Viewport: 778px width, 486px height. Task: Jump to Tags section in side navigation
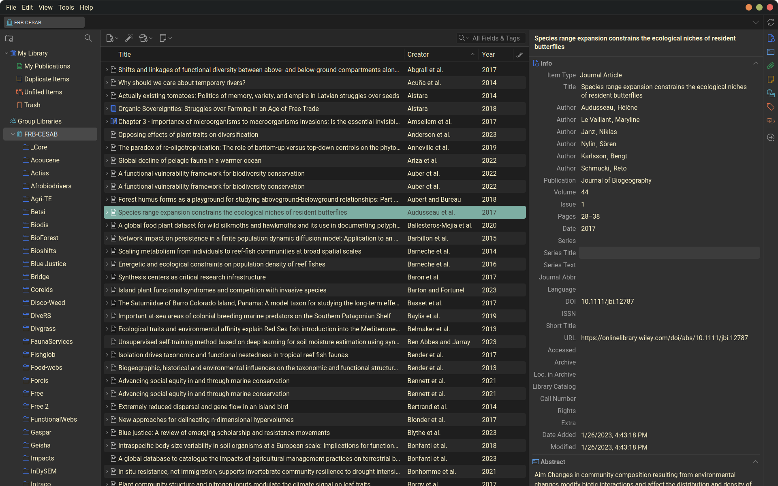(x=770, y=107)
